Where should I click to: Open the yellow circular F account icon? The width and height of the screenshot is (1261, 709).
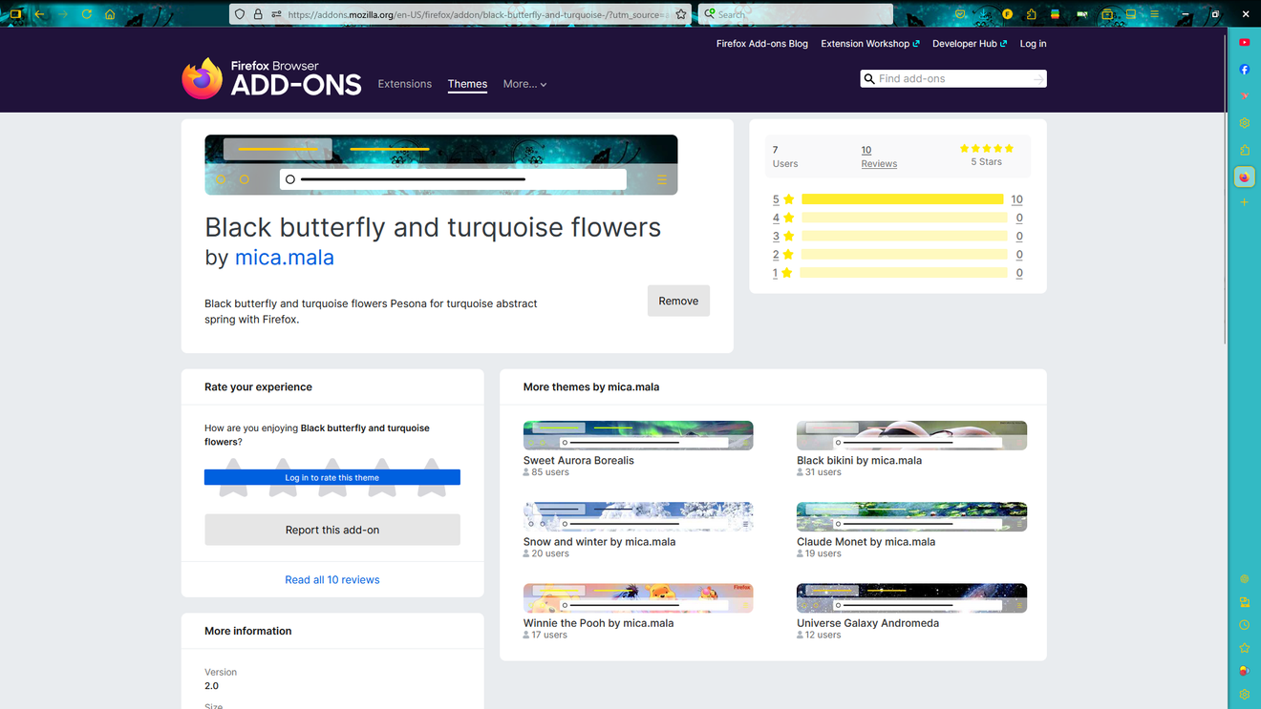coord(1007,14)
